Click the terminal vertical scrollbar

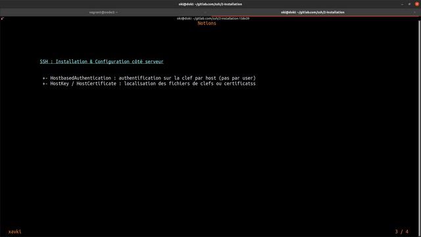[419, 128]
